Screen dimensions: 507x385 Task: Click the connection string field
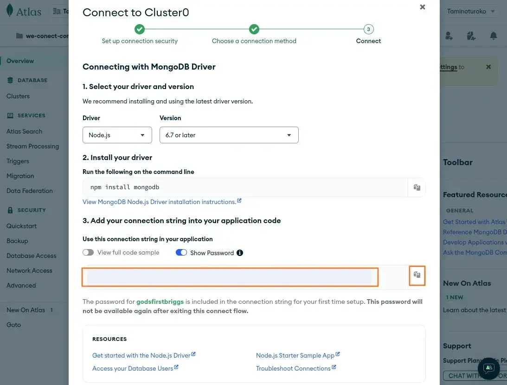tap(230, 277)
